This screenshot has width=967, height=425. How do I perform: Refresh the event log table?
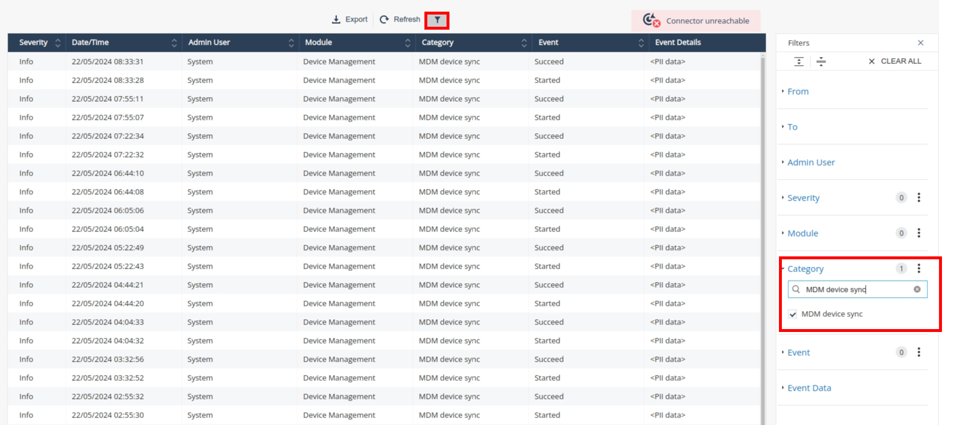point(400,20)
